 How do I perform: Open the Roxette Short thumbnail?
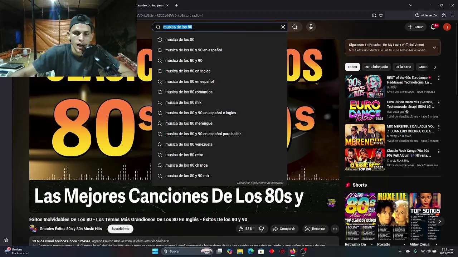393,217
